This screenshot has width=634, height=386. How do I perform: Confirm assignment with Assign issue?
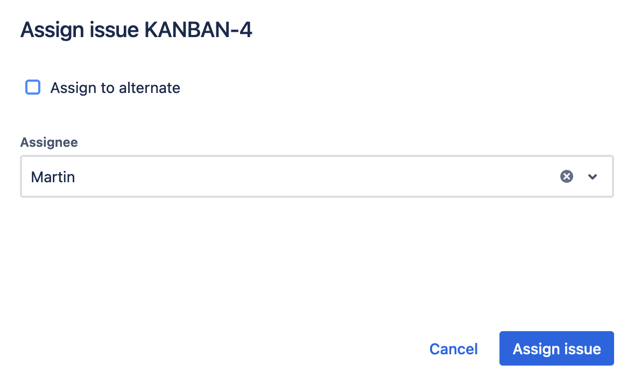(x=556, y=348)
